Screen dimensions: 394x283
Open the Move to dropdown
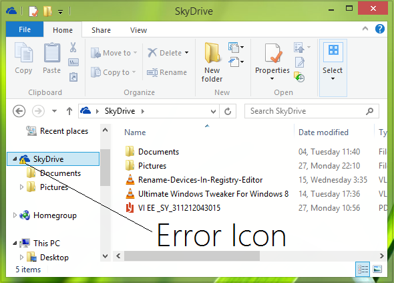(x=114, y=53)
